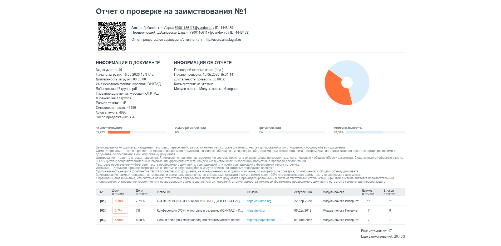The image size is (501, 246).
Task: Open the mid.ru source link
Action: click(x=256, y=211)
